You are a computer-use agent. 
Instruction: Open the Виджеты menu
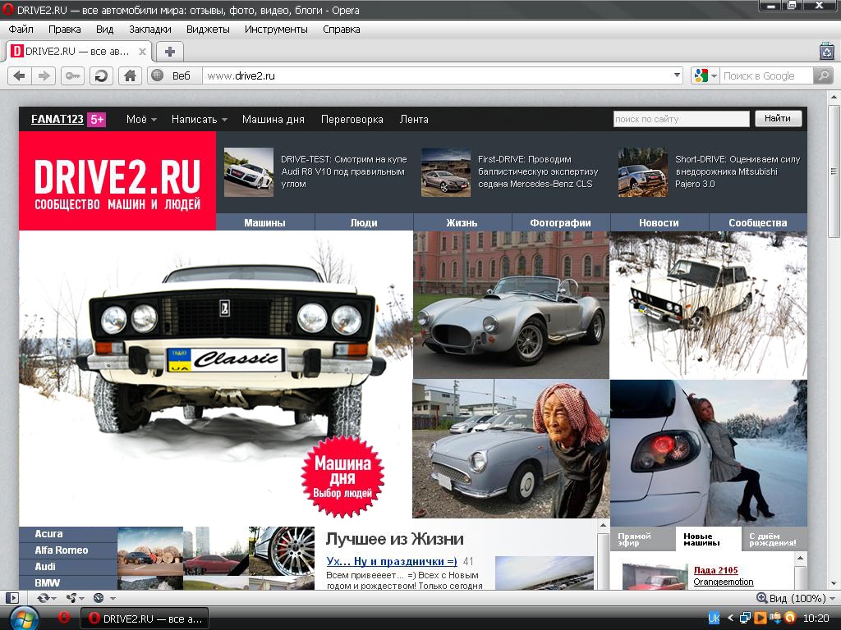click(208, 30)
